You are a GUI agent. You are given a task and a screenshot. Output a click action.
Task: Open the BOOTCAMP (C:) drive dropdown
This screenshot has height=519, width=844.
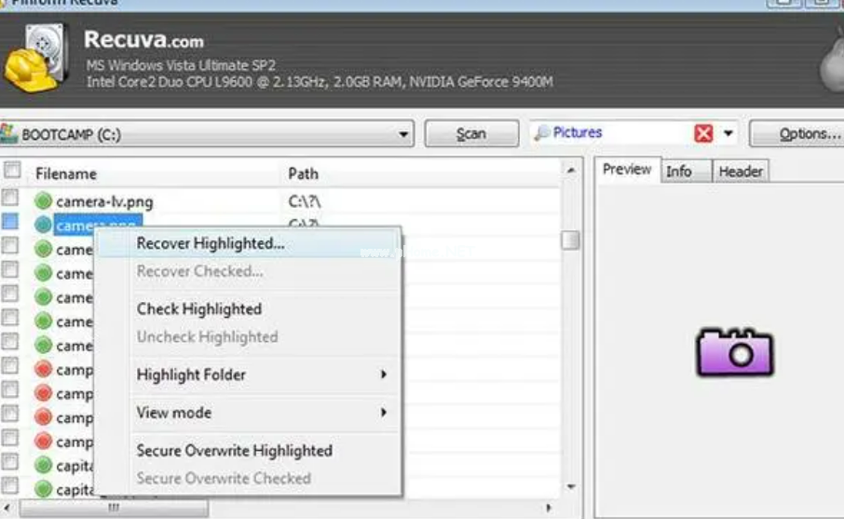tap(403, 134)
